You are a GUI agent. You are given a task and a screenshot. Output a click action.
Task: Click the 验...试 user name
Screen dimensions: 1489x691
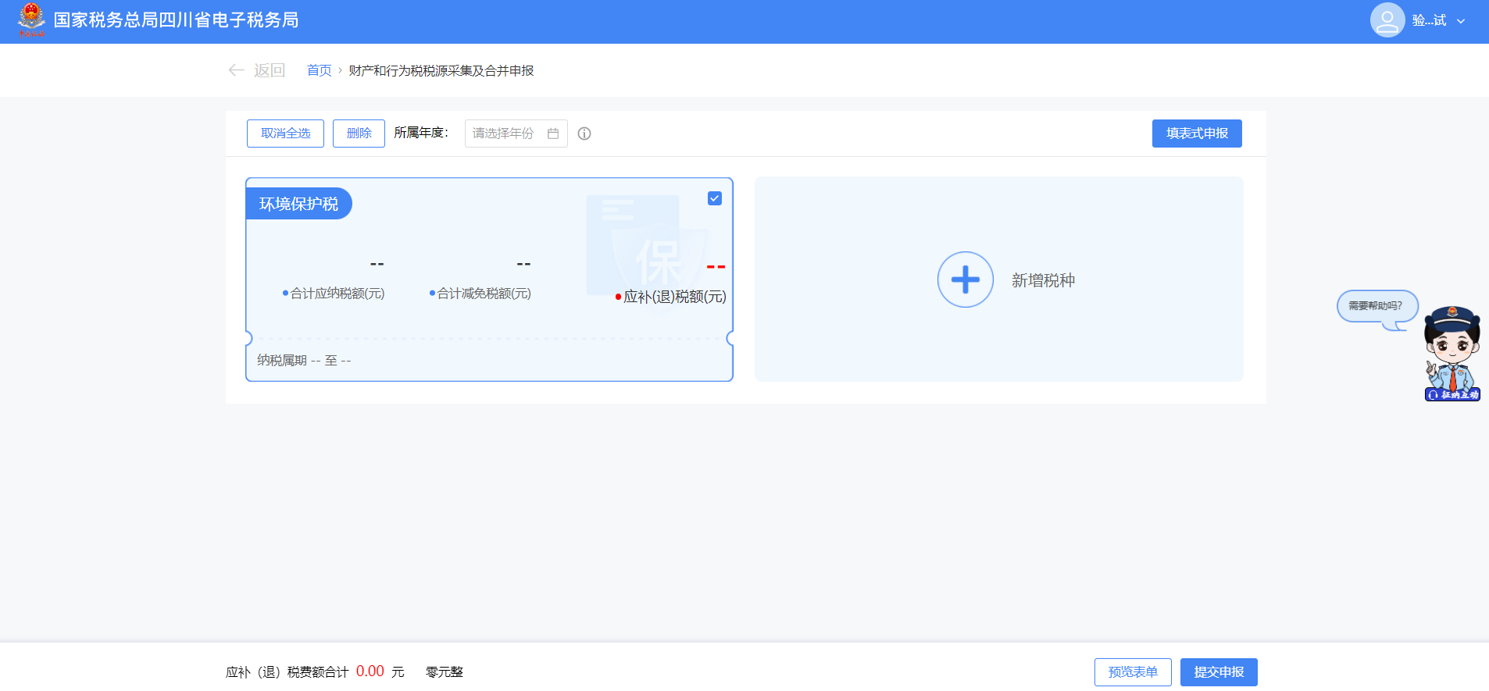[x=1429, y=21]
